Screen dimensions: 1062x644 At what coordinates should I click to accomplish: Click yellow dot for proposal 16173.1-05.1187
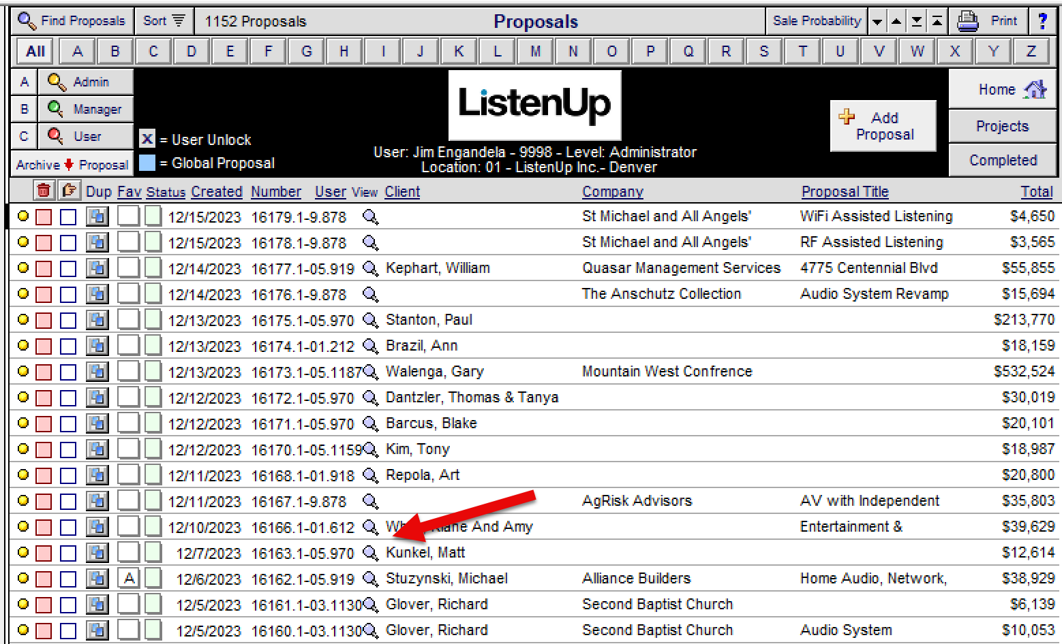23,371
